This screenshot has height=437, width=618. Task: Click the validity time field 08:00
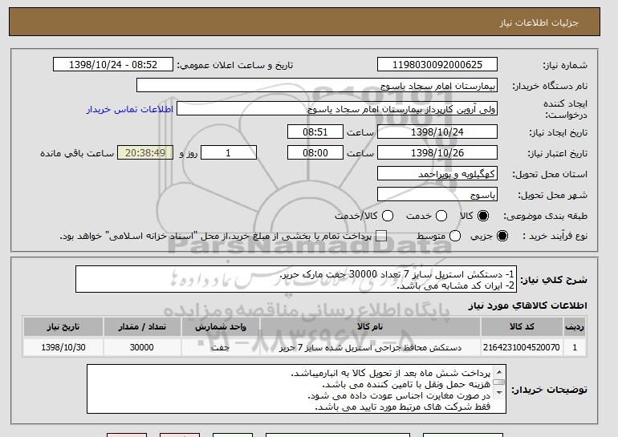pyautogui.click(x=315, y=152)
